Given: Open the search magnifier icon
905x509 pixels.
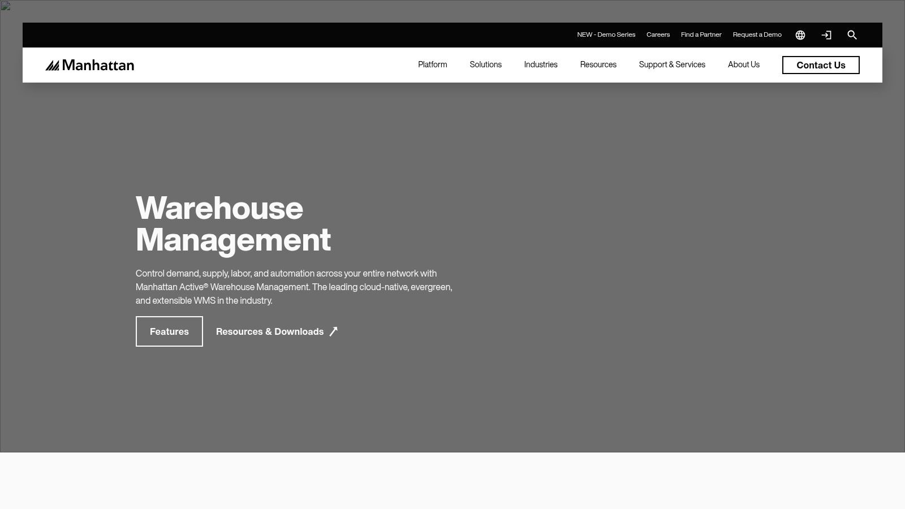Looking at the screenshot, I should pos(852,35).
